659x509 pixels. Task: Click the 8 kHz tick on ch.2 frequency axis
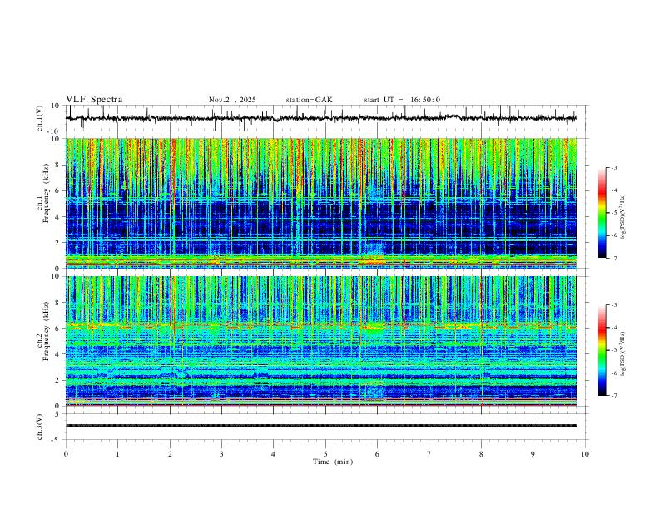57,303
